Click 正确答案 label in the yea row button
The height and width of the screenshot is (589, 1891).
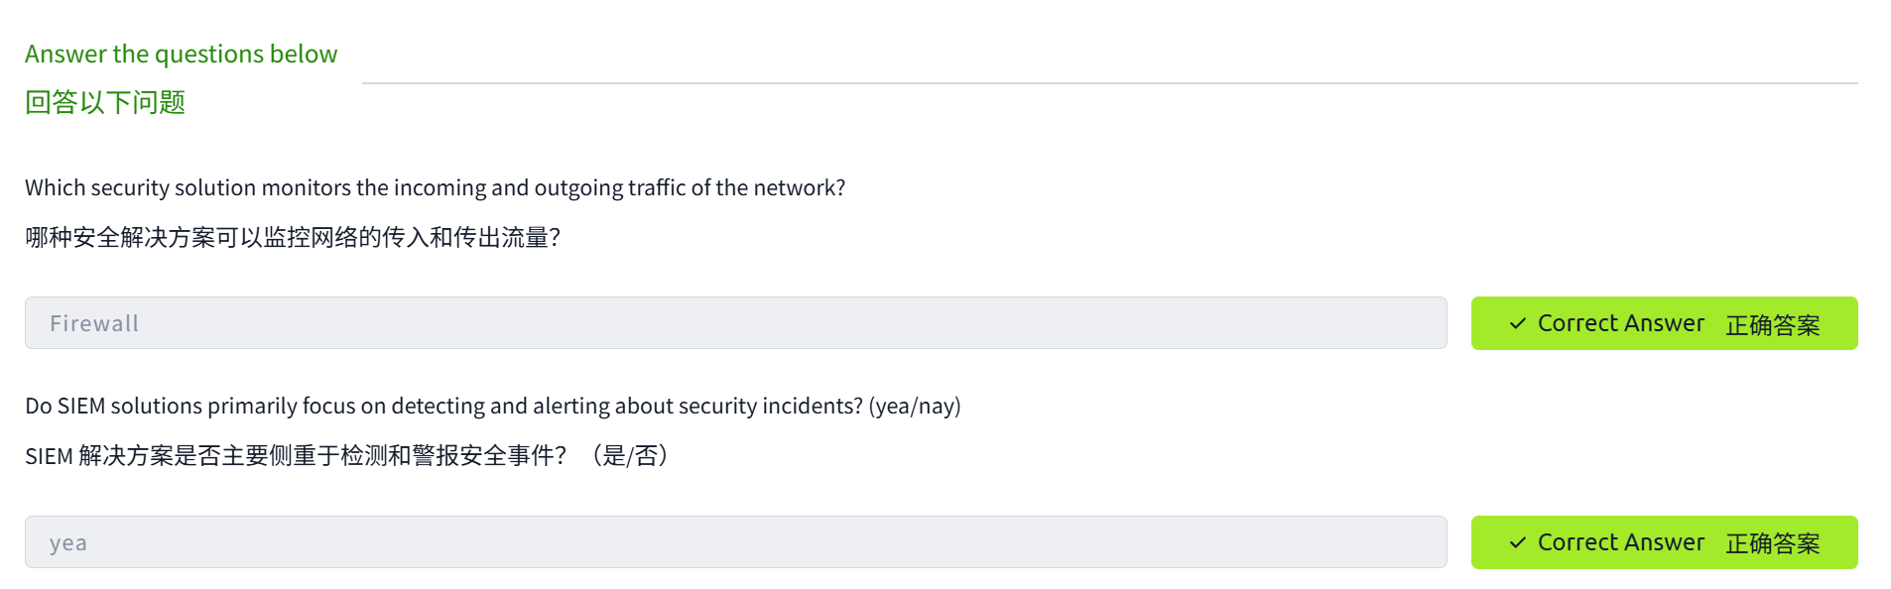pos(1772,543)
